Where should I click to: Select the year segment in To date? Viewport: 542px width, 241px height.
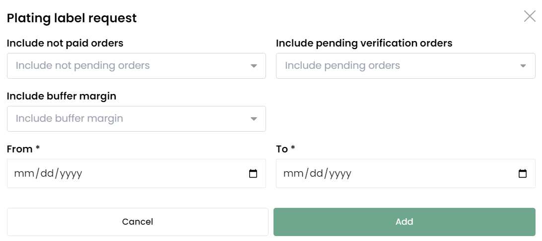(x=340, y=173)
